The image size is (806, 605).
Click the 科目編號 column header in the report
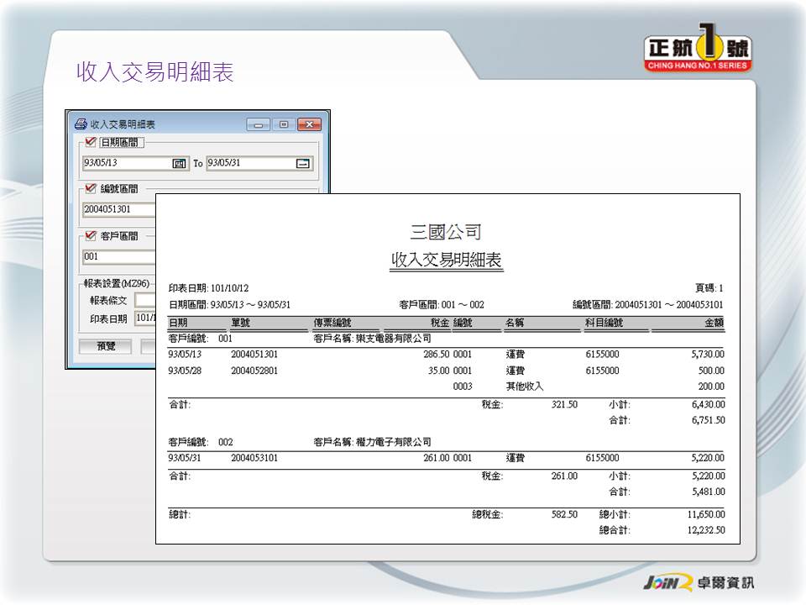pyautogui.click(x=604, y=323)
